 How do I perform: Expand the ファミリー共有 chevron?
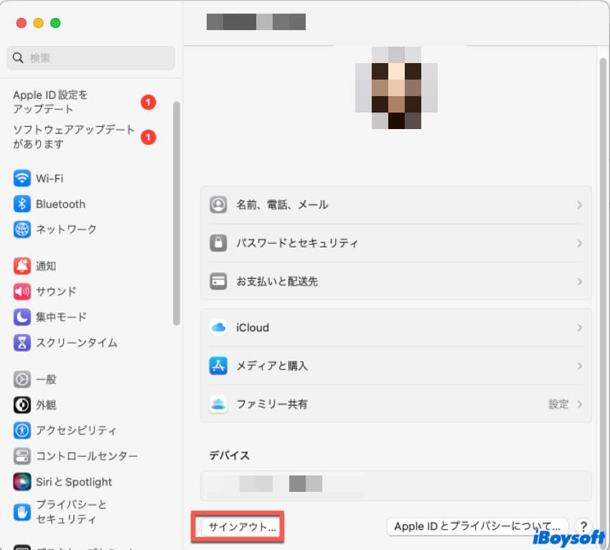click(x=580, y=404)
